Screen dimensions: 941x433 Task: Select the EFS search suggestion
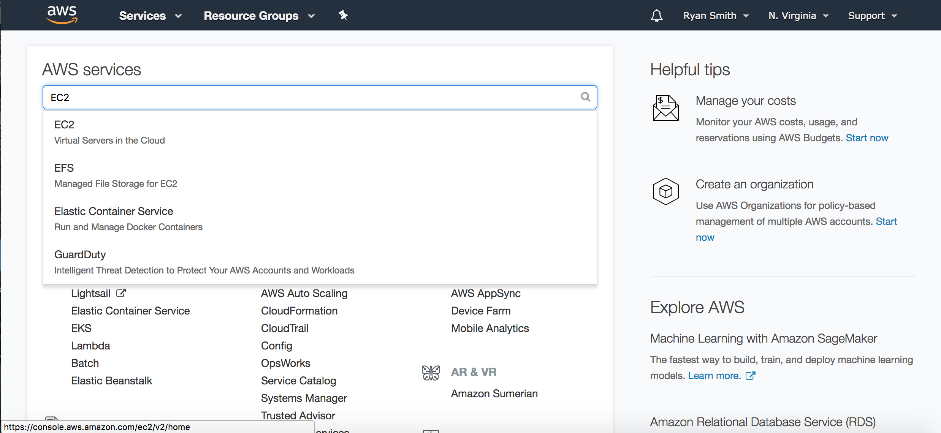pyautogui.click(x=64, y=168)
